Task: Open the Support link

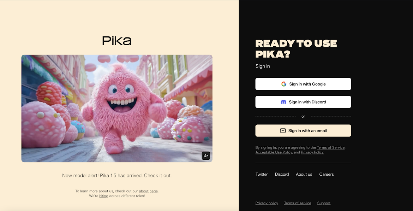Action: point(324,203)
